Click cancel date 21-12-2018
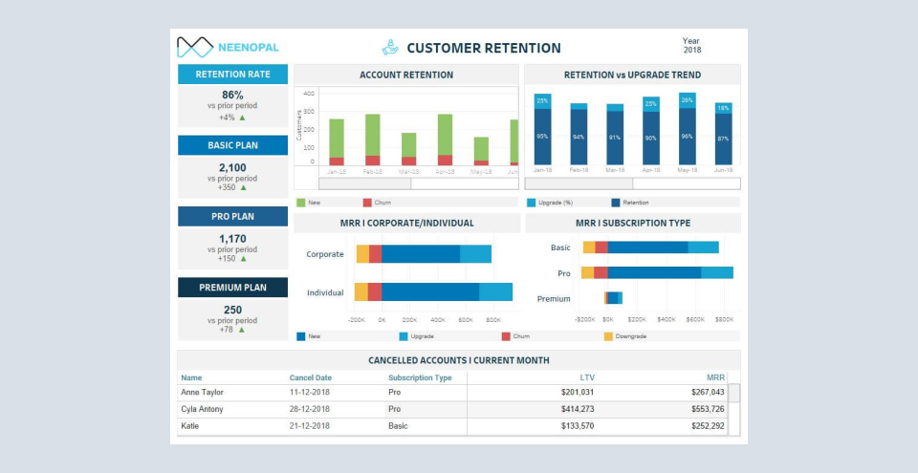This screenshot has width=918, height=473. [x=309, y=426]
